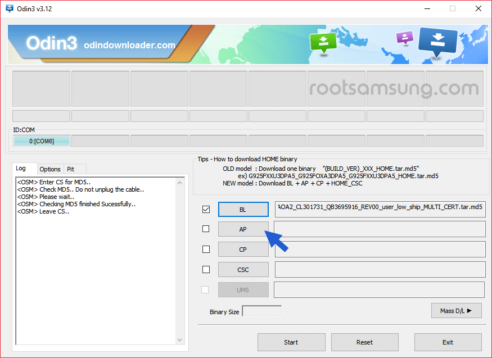Click the 'Check MD5.. Do not unplug the cable..' log line

click(80, 189)
